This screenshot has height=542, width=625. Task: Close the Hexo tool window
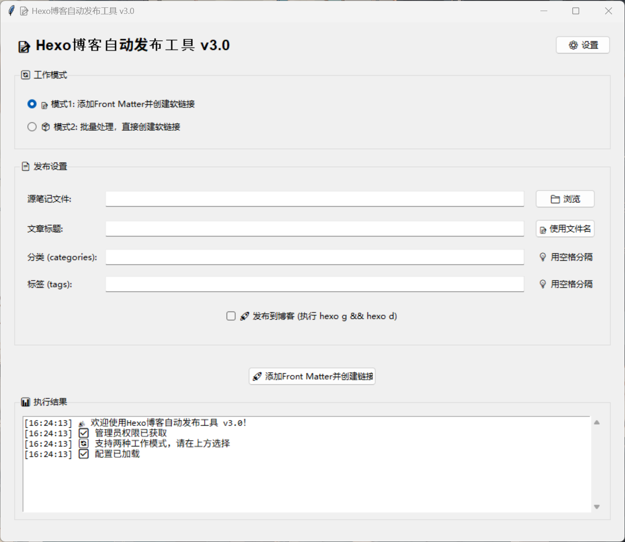tap(608, 11)
